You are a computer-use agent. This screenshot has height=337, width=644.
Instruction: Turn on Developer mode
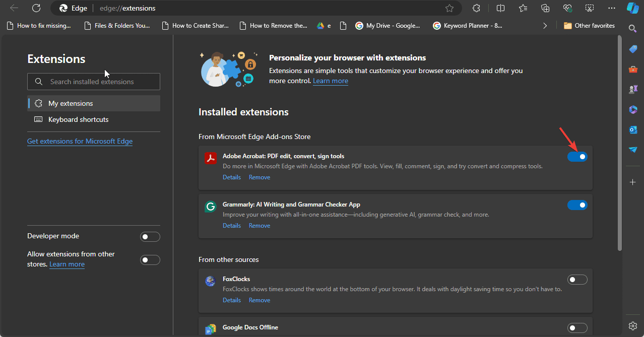click(150, 237)
